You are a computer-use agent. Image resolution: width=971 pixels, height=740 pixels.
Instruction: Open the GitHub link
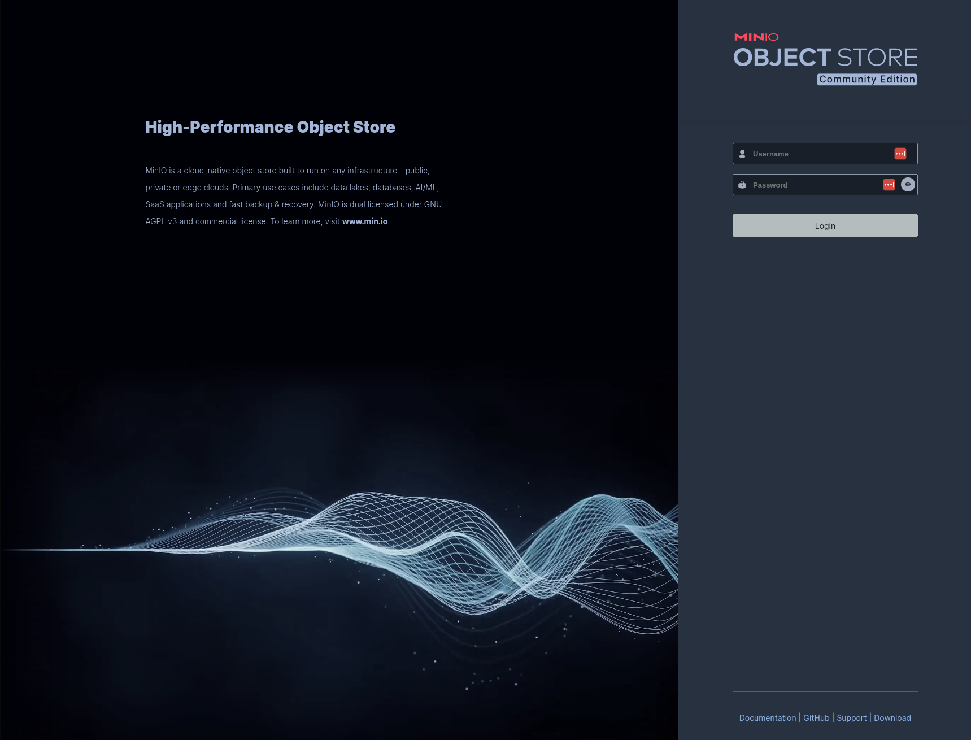pyautogui.click(x=816, y=718)
